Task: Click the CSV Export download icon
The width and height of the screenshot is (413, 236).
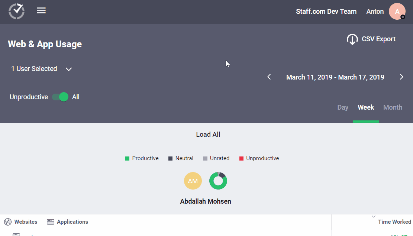Action: click(352, 39)
